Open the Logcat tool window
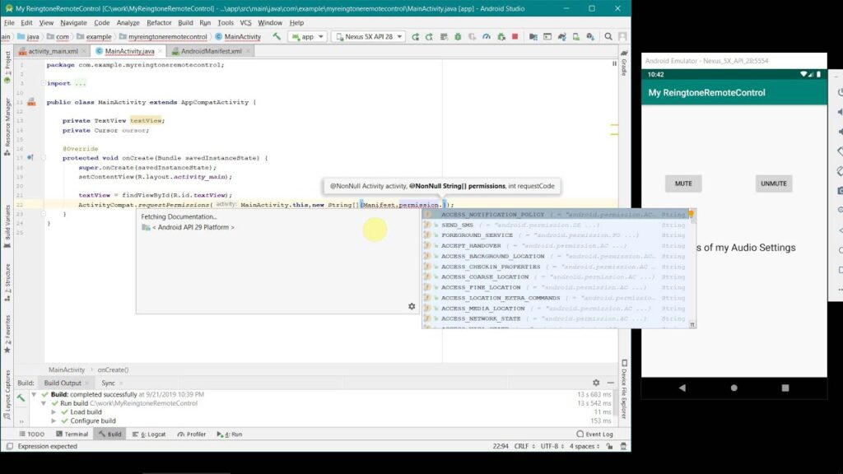The image size is (843, 474). tap(149, 434)
